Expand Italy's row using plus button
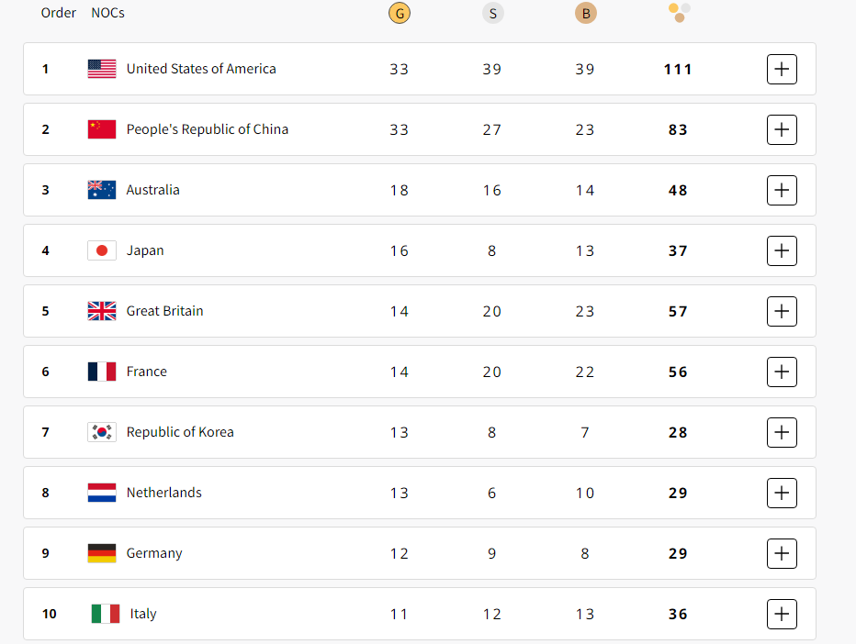856x644 pixels. [x=782, y=614]
